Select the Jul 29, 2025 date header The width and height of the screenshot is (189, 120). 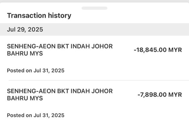94,30
